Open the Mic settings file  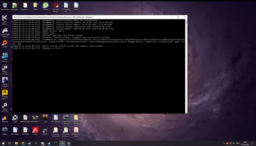[56, 119]
